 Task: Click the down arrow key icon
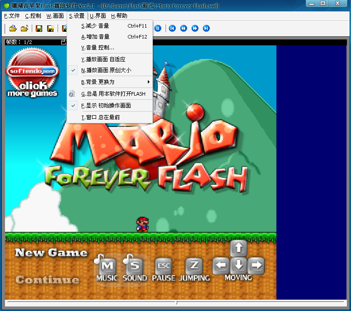pos(239,266)
